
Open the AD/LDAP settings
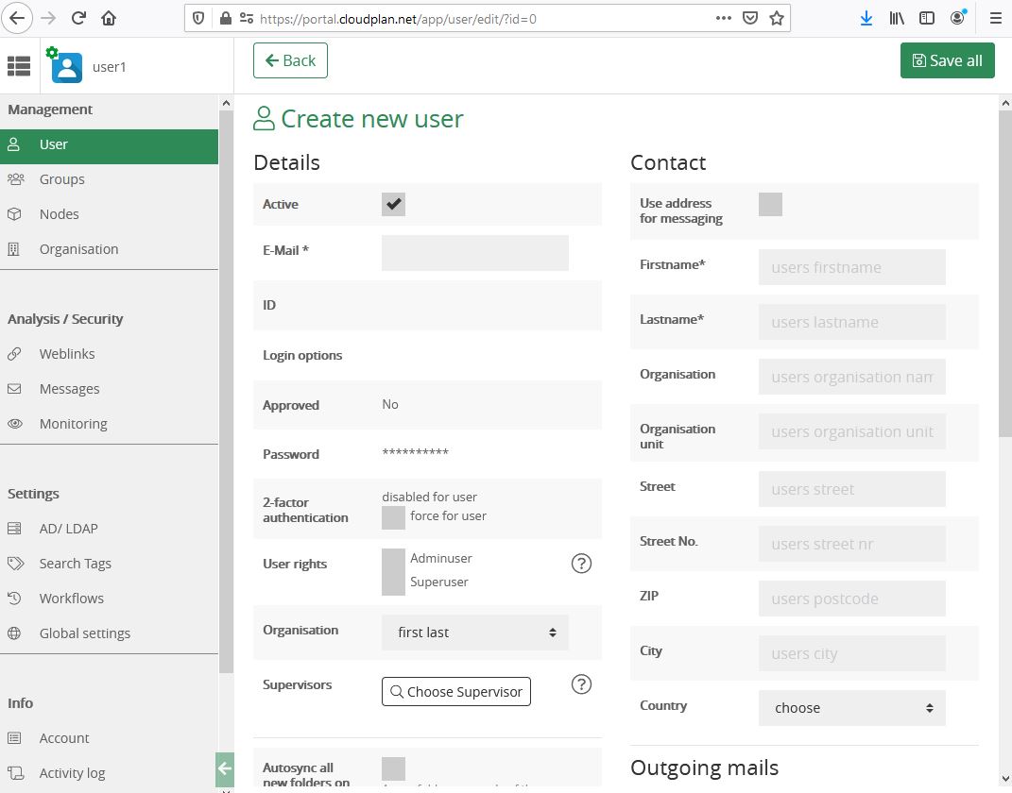pyautogui.click(x=67, y=528)
